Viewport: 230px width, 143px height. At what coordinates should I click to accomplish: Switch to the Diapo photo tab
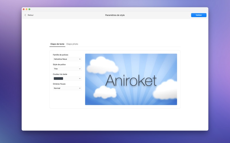[72, 44]
